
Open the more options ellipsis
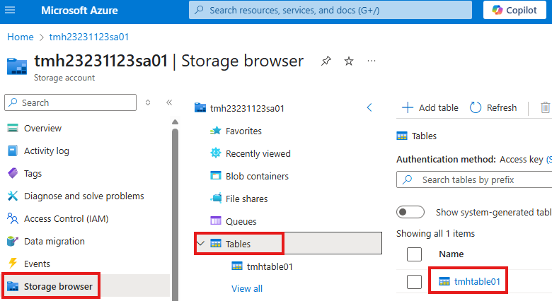[371, 61]
